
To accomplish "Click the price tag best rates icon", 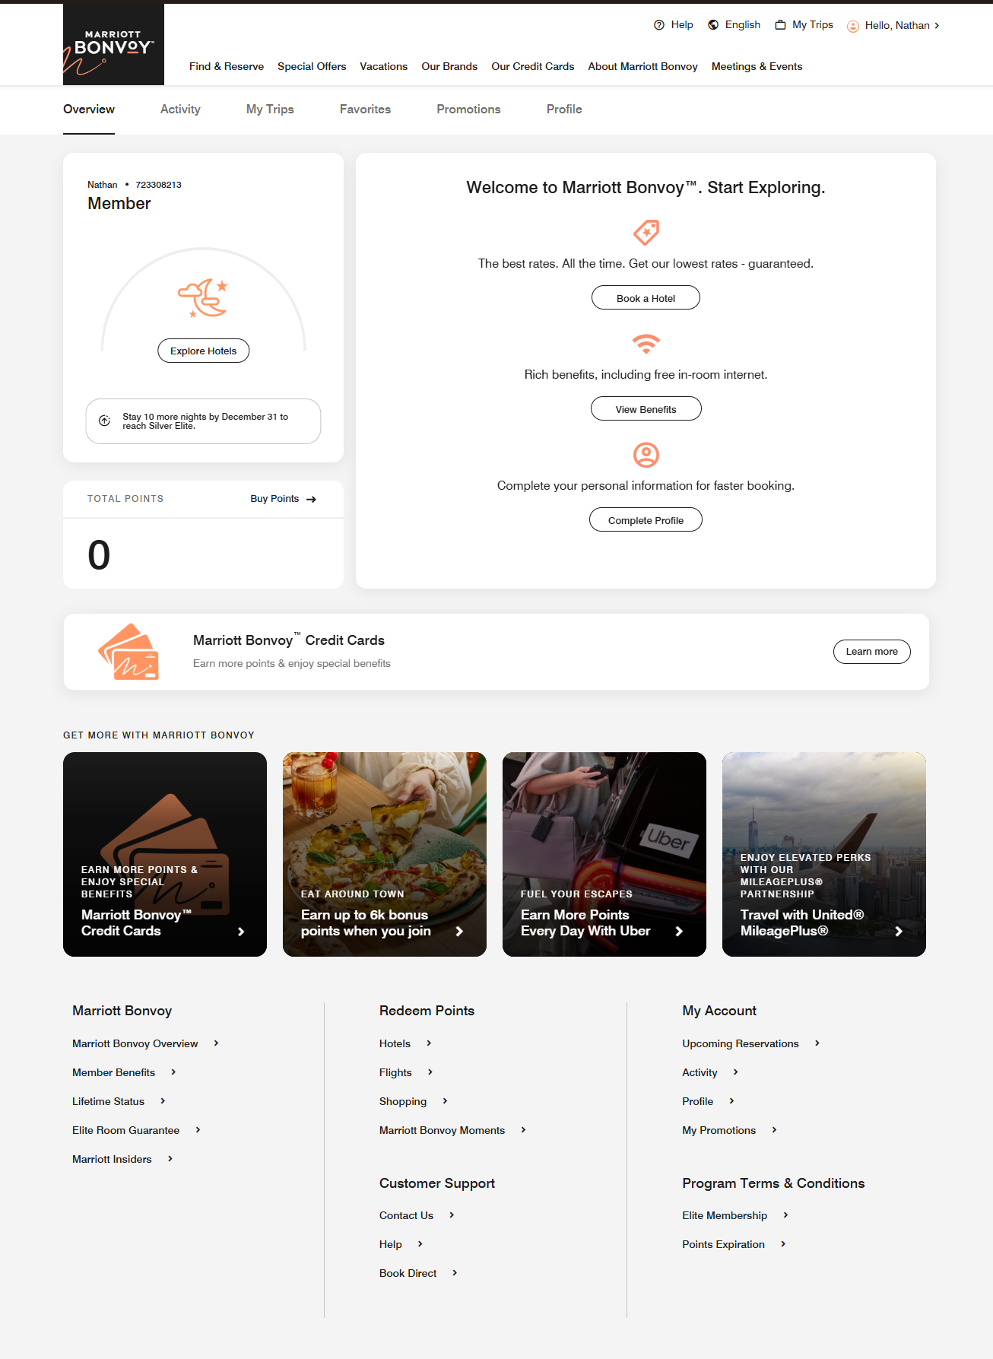I will [x=646, y=233].
